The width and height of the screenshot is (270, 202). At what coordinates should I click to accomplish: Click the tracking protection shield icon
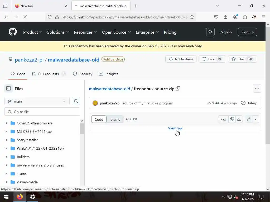[x=50, y=17]
